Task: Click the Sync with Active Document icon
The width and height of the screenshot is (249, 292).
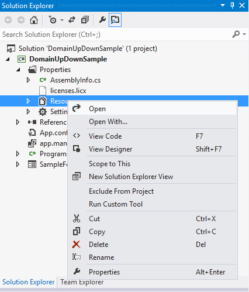Action: click(x=72, y=20)
